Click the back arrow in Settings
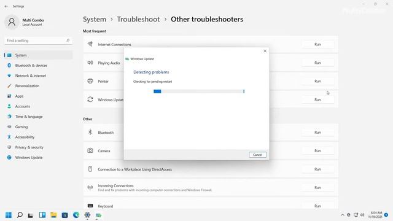Screen dimensions: 393x221 pos(6,6)
